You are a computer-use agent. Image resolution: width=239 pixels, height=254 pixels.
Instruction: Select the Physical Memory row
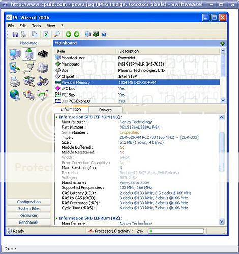137,82
